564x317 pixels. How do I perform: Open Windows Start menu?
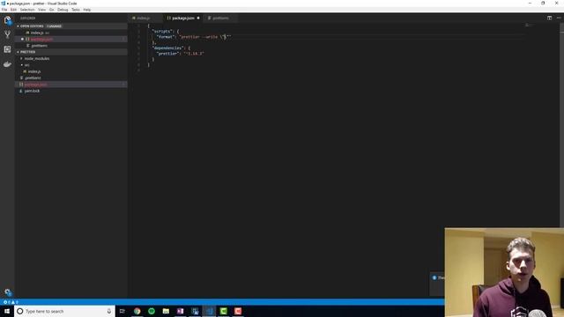[x=7, y=311]
